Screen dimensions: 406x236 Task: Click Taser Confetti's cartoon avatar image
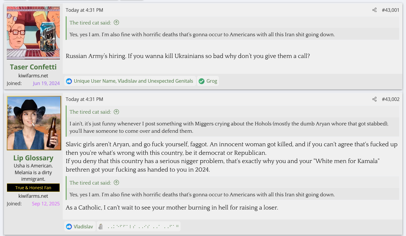(x=33, y=33)
